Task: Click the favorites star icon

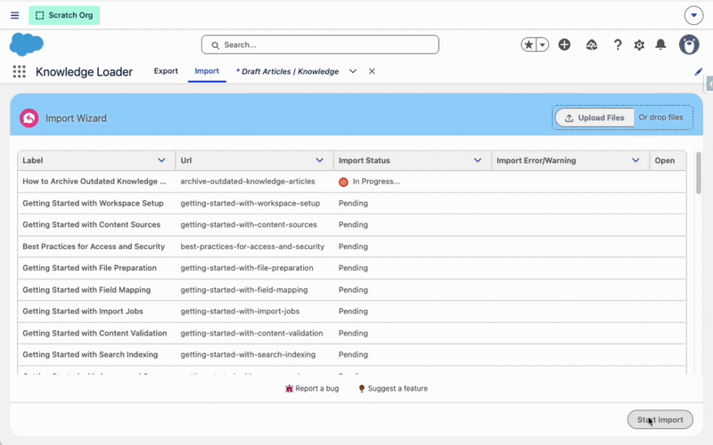Action: pos(529,44)
